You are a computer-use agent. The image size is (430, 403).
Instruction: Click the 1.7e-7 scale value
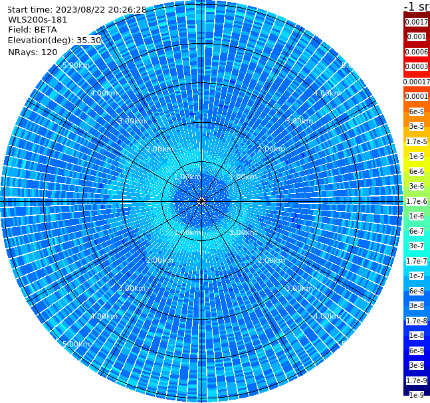pyautogui.click(x=417, y=261)
